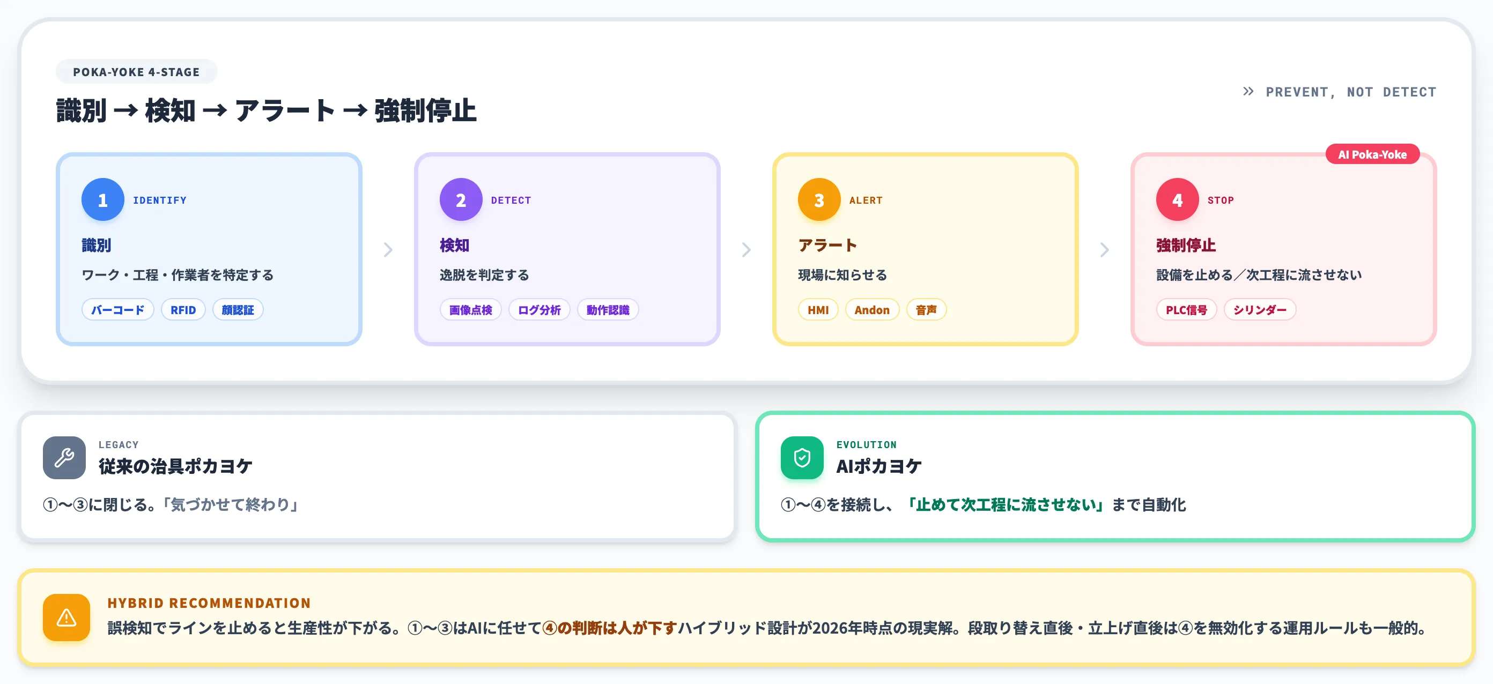This screenshot has width=1493, height=684.
Task: Click the gray wrench Legacy icon
Action: [x=64, y=458]
